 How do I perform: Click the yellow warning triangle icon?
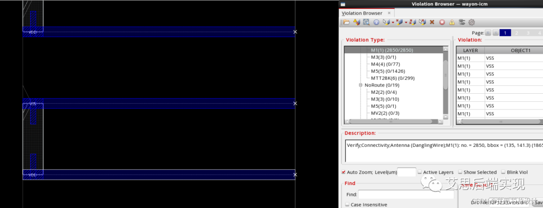[451, 23]
